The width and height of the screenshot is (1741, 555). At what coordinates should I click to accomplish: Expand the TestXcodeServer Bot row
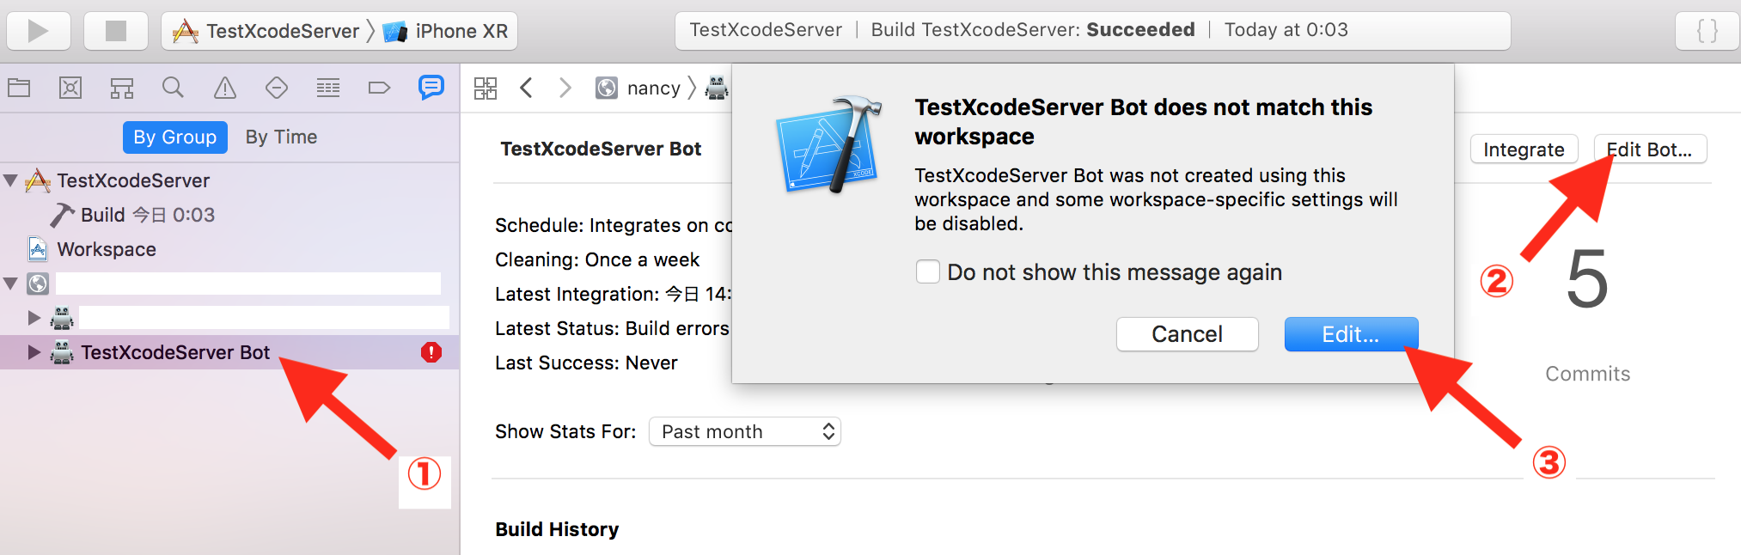[x=34, y=352]
